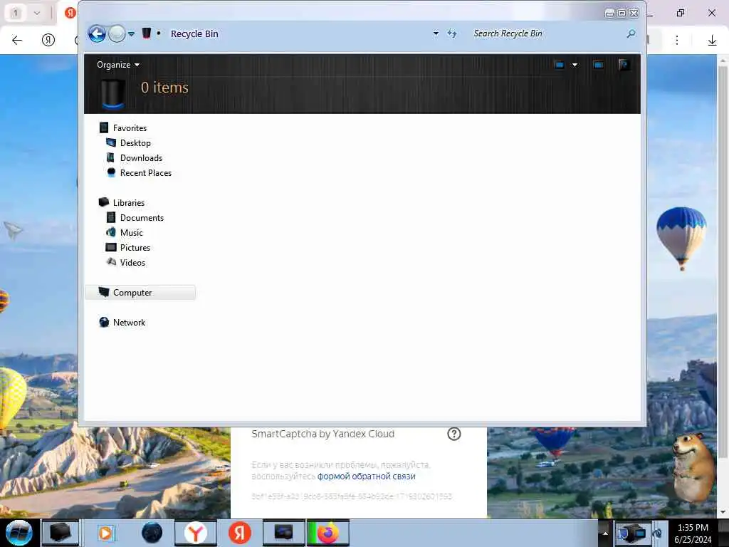Screen dimensions: 729x547
Task: Open browser tab count button showing 1
Action: pos(16,13)
